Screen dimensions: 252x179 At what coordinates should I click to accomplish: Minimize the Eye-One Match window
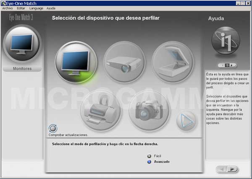(x=238, y=3)
